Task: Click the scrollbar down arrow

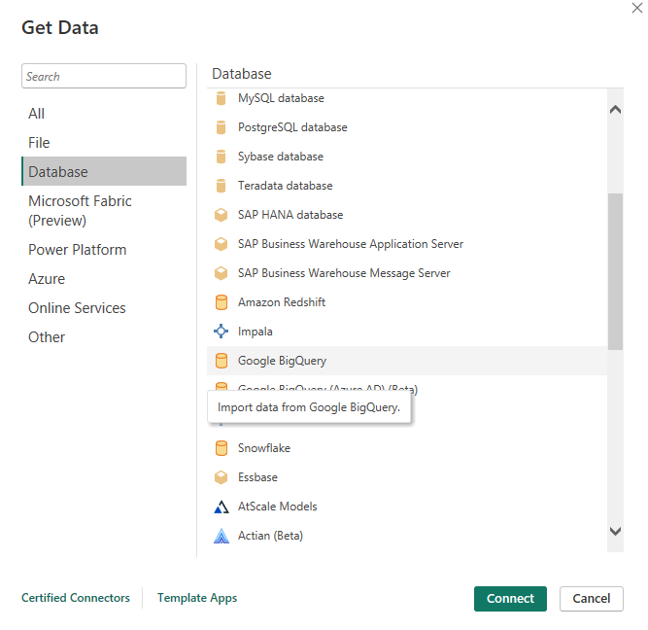Action: pos(615,531)
